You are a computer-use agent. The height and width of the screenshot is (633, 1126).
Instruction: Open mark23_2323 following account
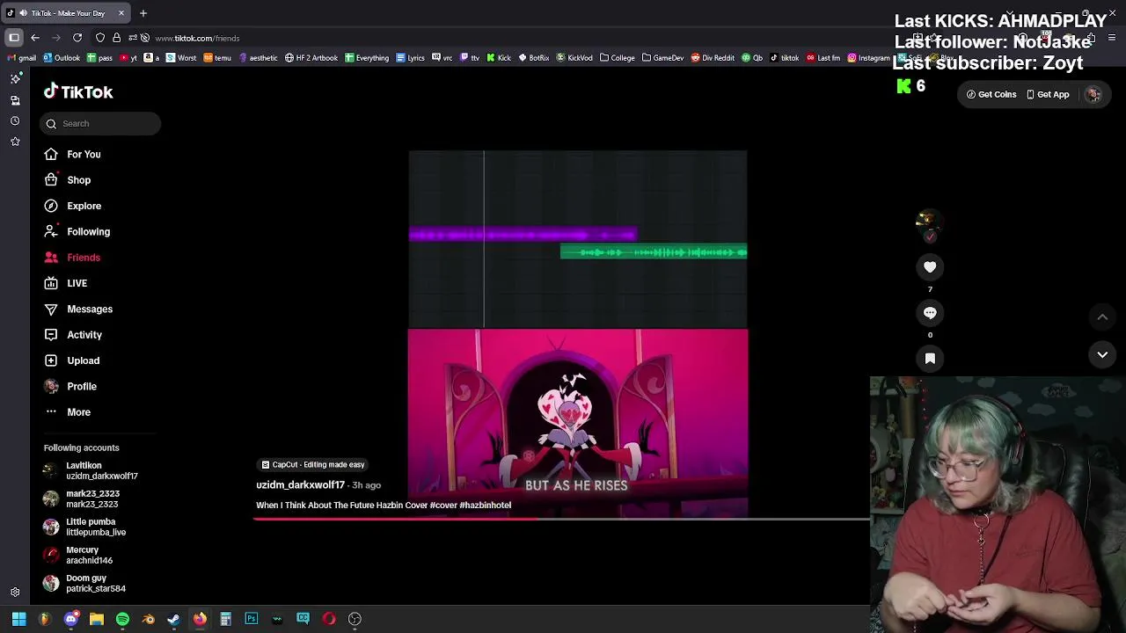click(x=92, y=499)
